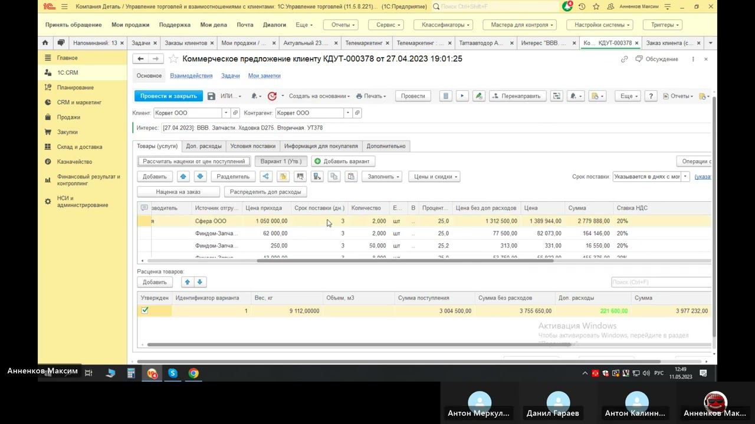The width and height of the screenshot is (755, 424).
Task: Click the search field in the title bar
Action: (x=495, y=7)
